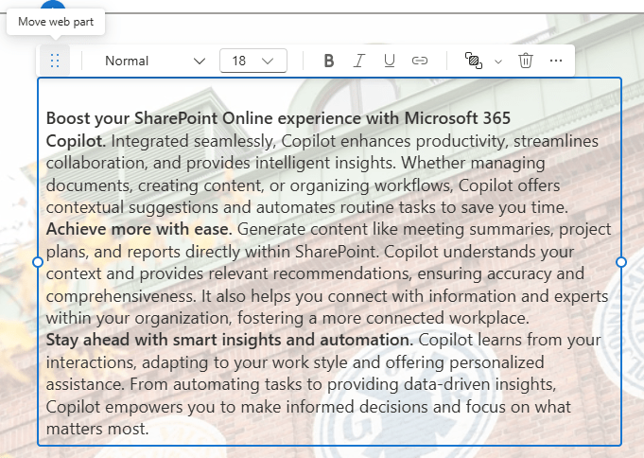Screen dimensions: 644x458
Task: Open the More options ellipsis menu
Action: pos(556,61)
